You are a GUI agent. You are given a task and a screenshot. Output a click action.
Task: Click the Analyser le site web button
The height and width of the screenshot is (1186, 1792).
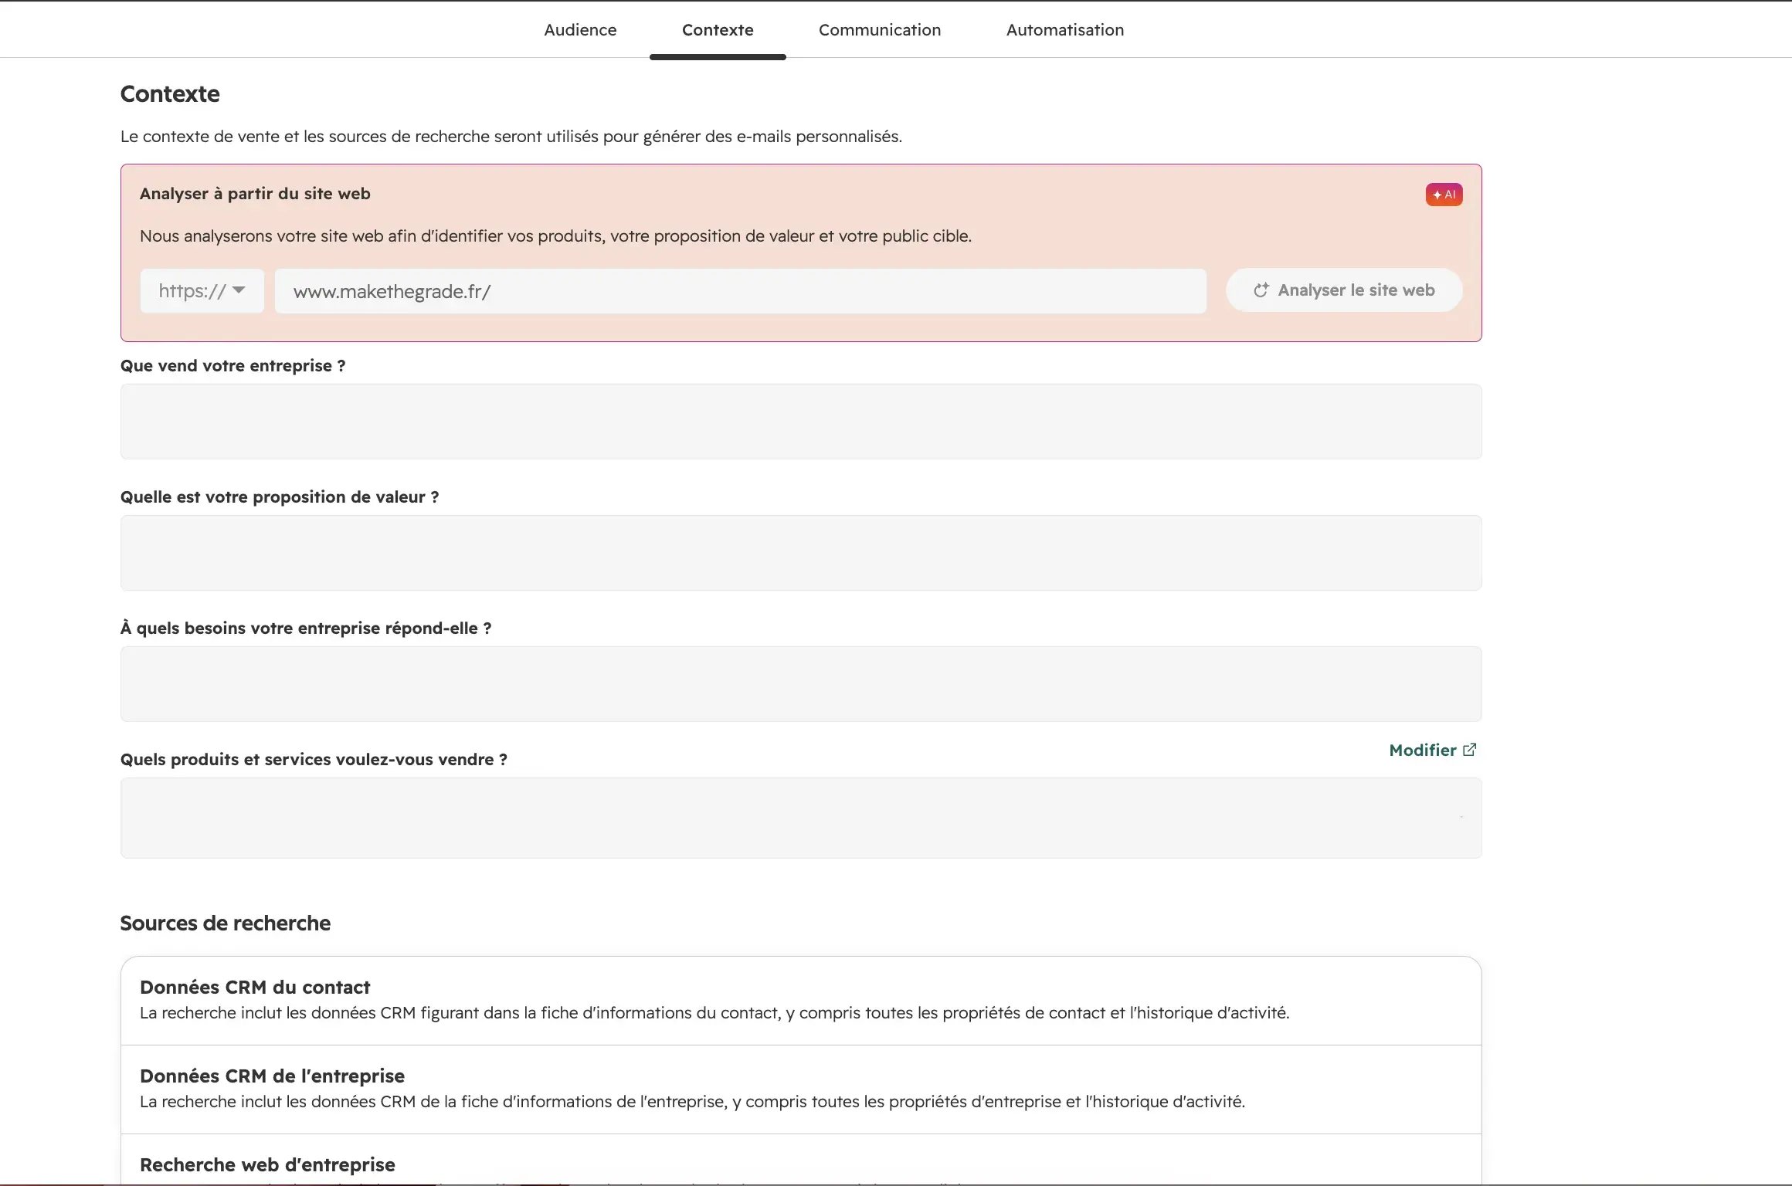point(1344,290)
